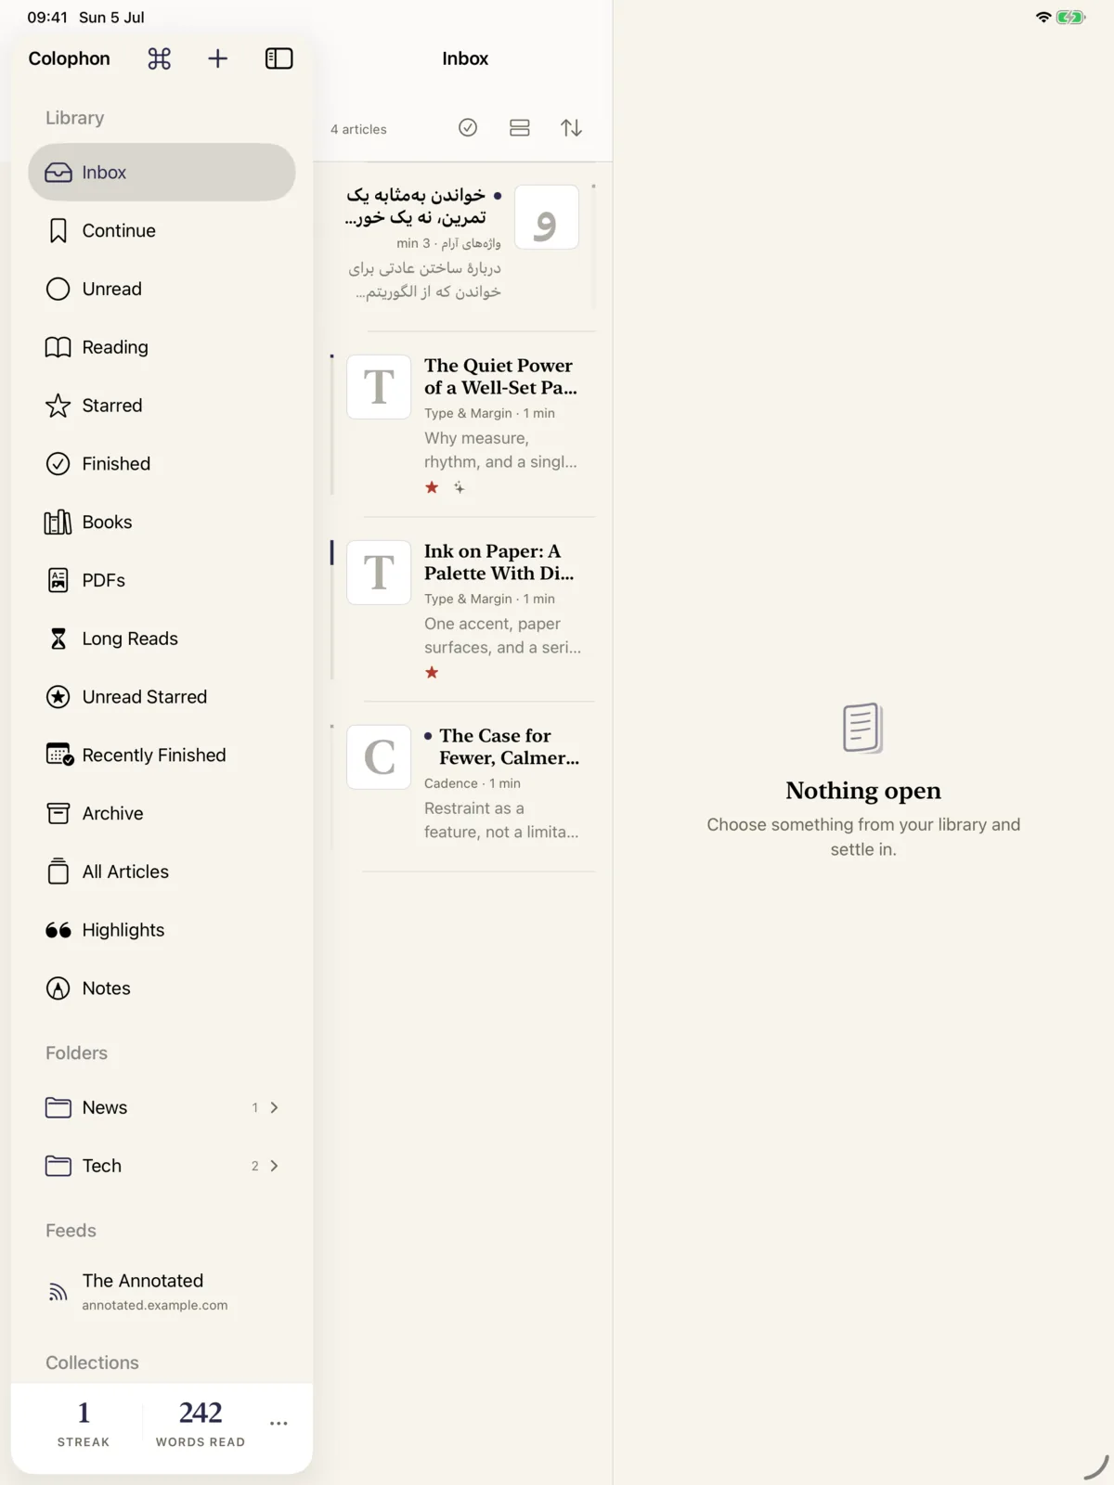Image resolution: width=1114 pixels, height=1485 pixels.
Task: Click the Library section header
Action: pos(75,118)
